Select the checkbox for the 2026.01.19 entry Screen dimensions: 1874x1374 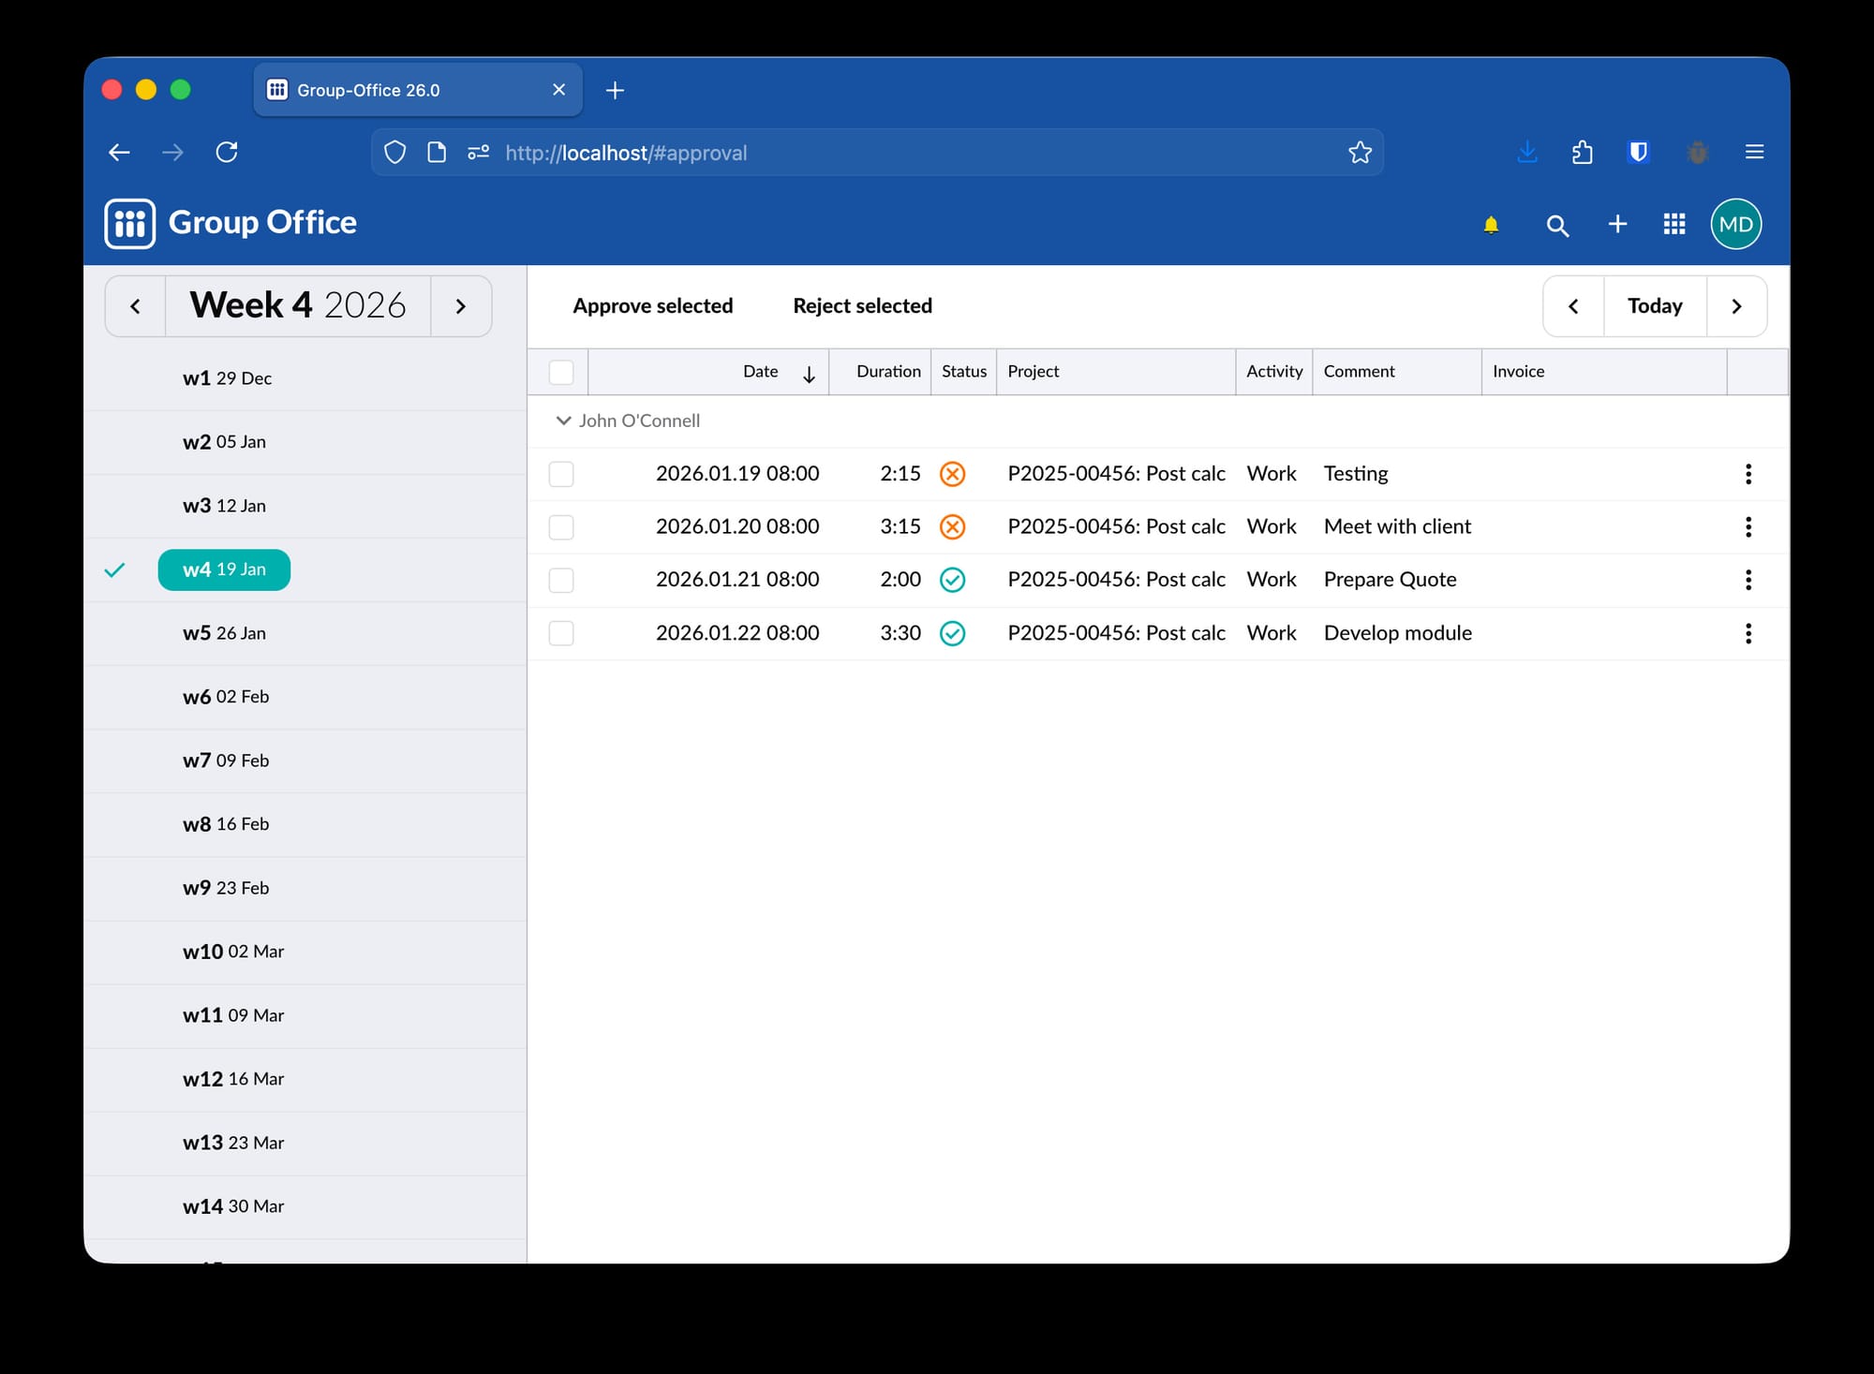[560, 474]
